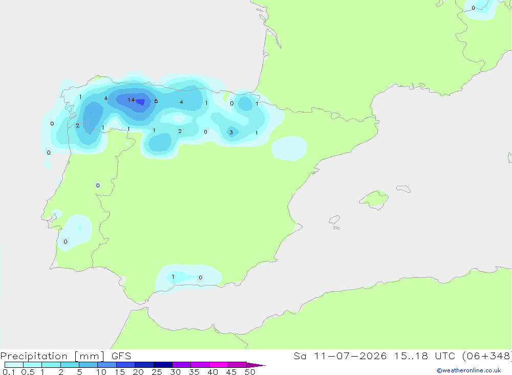The width and height of the screenshot is (512, 375).
Task: Click the legend label '10'
Action: pos(101,372)
